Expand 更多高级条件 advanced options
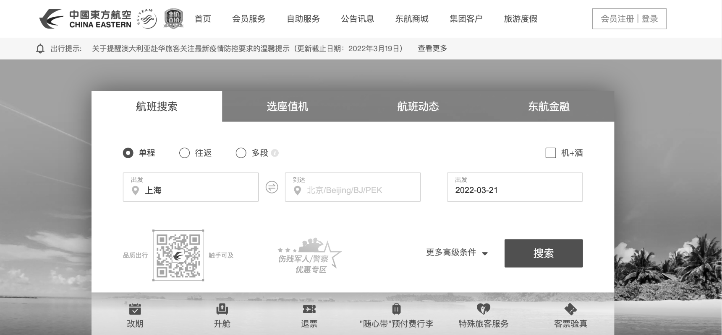Viewport: 722px width, 335px height. [457, 253]
